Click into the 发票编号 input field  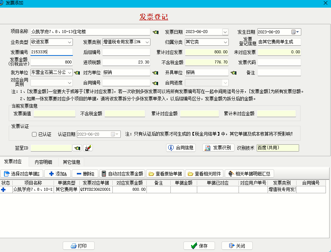tap(51, 52)
